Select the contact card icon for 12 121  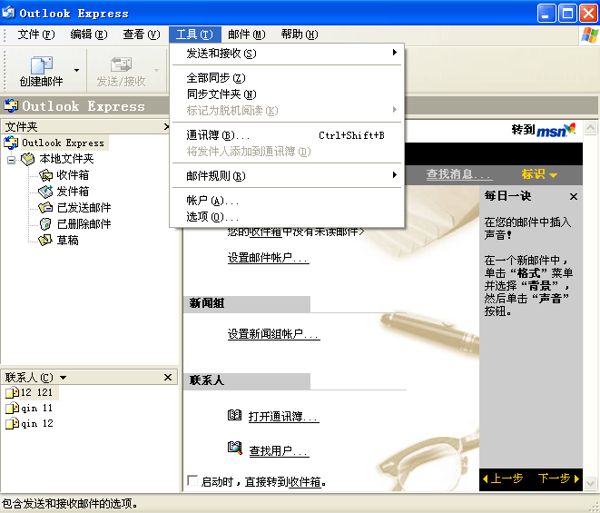click(12, 392)
